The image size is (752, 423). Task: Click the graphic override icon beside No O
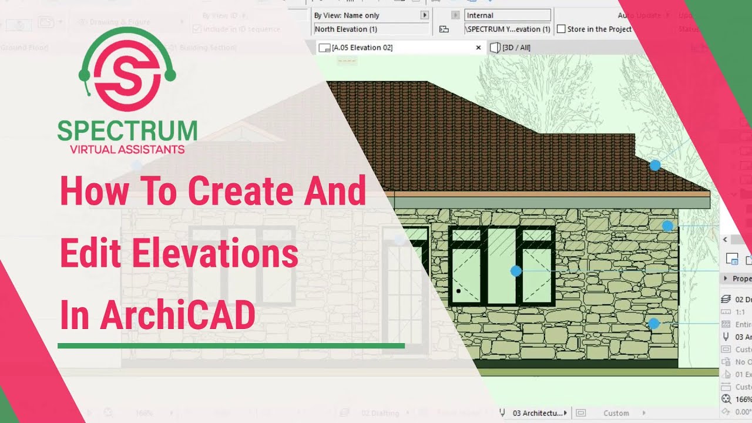(x=726, y=362)
